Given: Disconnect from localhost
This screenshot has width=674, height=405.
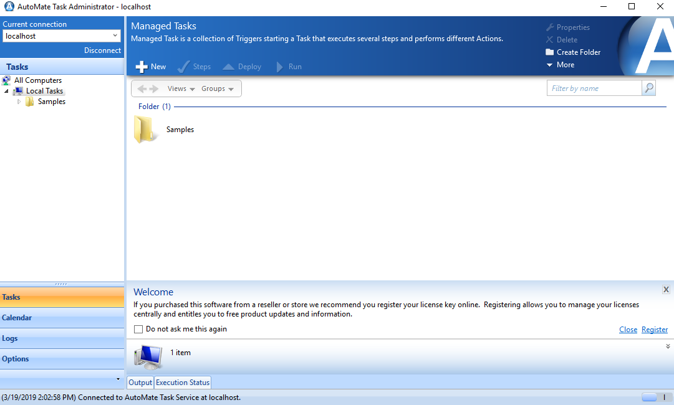Looking at the screenshot, I should coord(102,50).
